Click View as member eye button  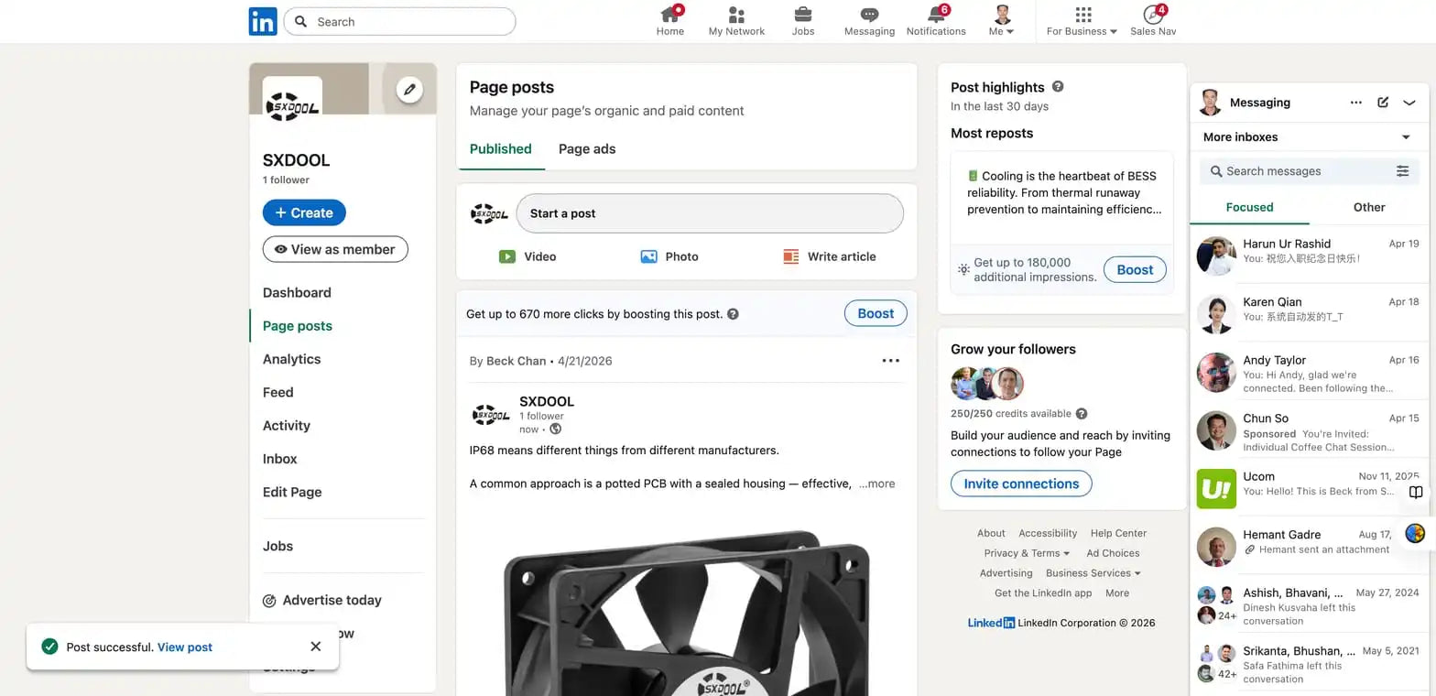click(335, 249)
